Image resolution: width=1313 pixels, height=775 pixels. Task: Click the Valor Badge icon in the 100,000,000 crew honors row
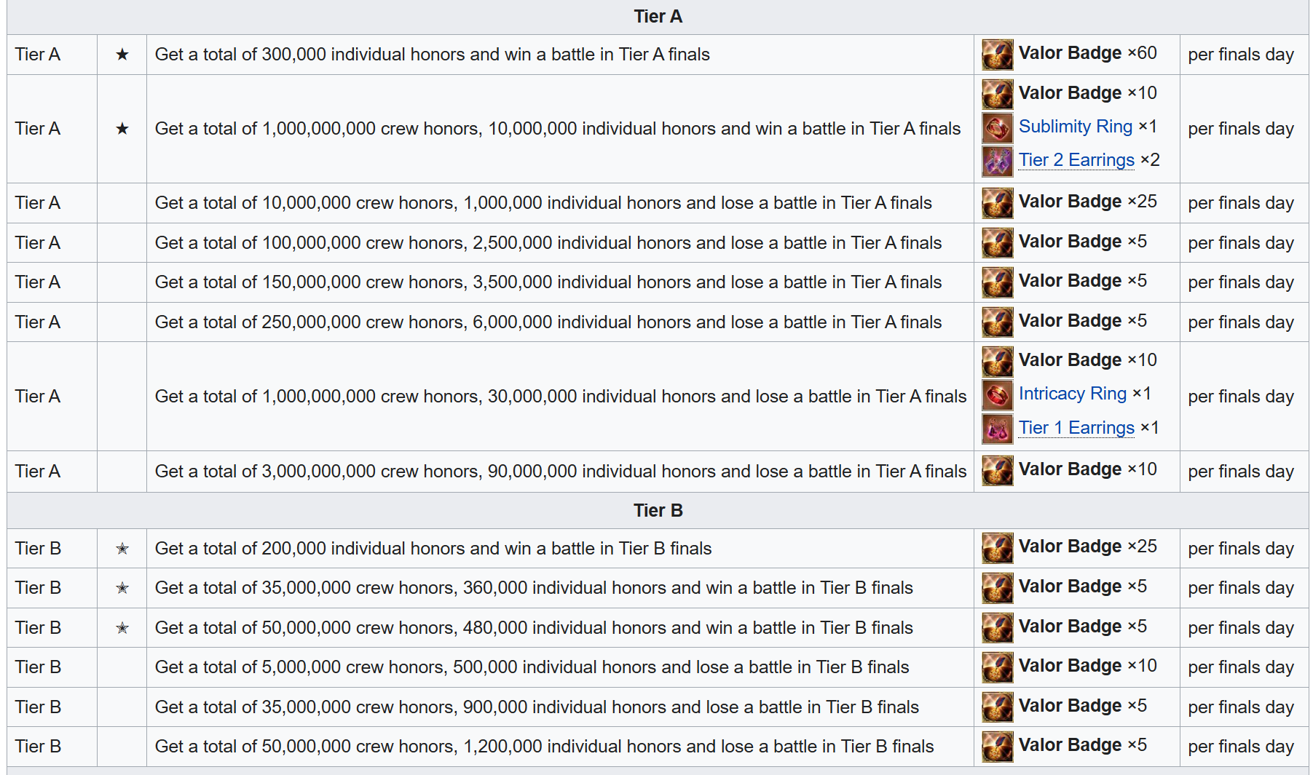pyautogui.click(x=997, y=243)
